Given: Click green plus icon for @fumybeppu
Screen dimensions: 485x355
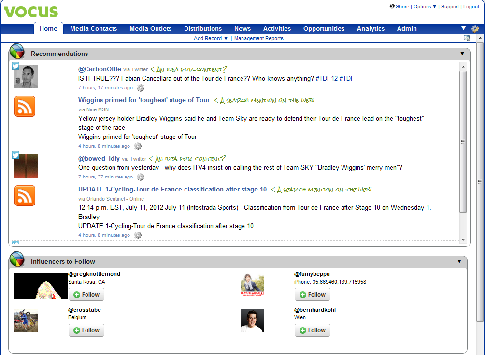Looking at the screenshot, I should pyautogui.click(x=303, y=295).
